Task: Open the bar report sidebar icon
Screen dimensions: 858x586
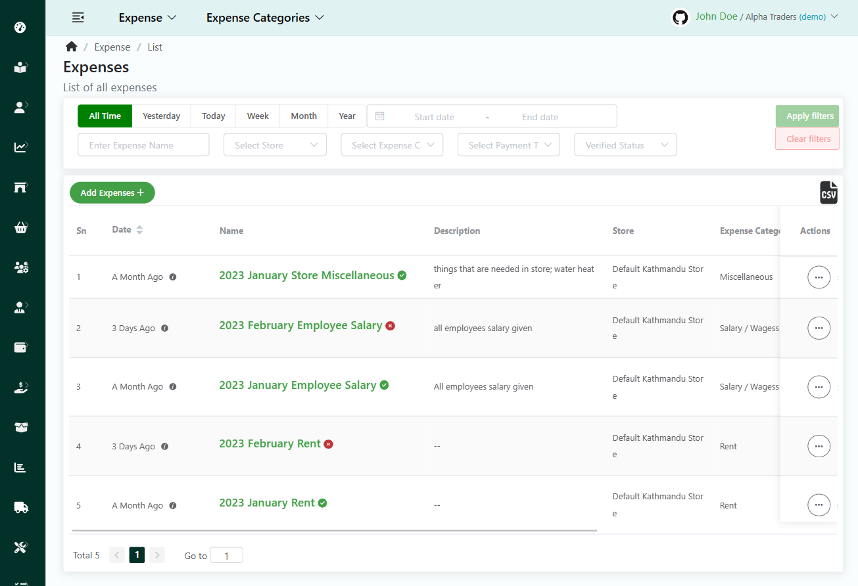Action: [20, 467]
